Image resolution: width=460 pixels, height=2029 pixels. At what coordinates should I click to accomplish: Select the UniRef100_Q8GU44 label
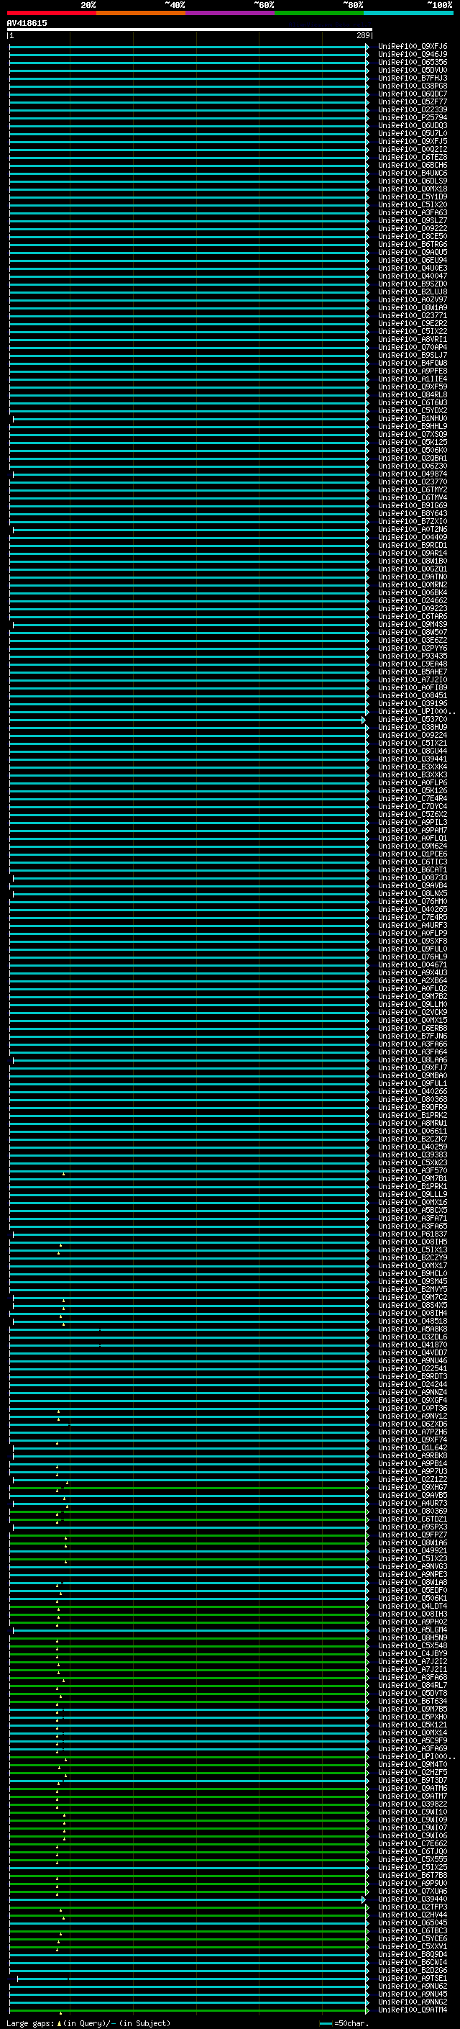point(413,751)
